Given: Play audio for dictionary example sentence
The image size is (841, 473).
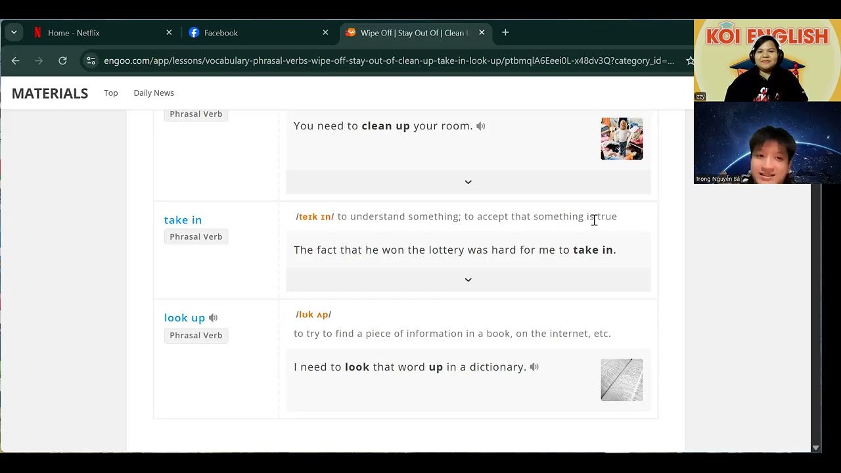Looking at the screenshot, I should coord(534,367).
